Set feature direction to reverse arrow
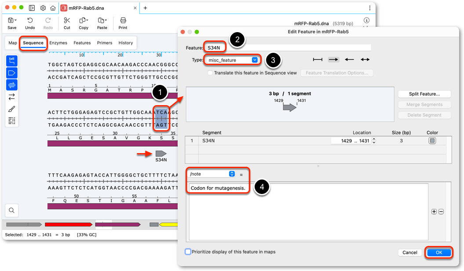Screen dimensions: 464x271 (349, 59)
